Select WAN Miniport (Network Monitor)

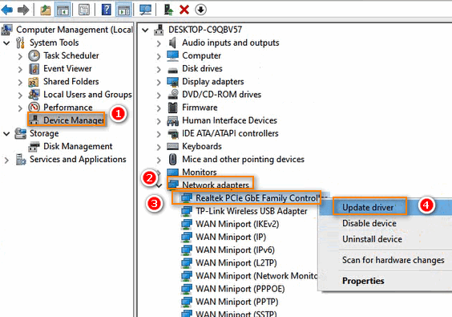(x=256, y=276)
